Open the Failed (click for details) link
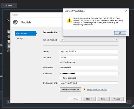The height and width of the screenshot is (109, 134). pos(97,90)
